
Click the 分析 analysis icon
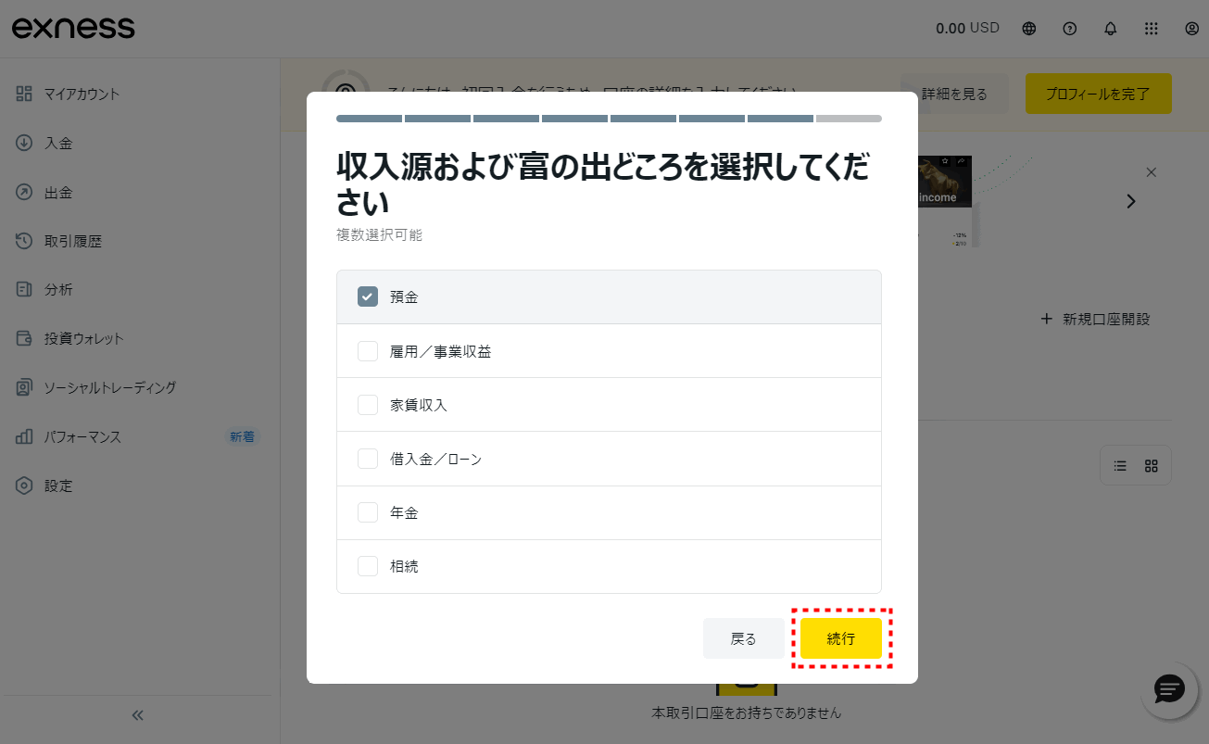tap(24, 289)
